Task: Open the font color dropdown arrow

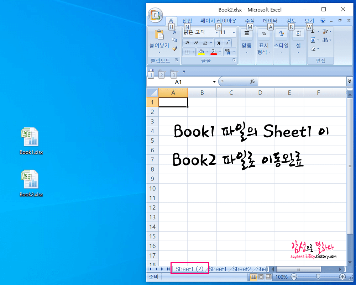Action: pyautogui.click(x=220, y=52)
